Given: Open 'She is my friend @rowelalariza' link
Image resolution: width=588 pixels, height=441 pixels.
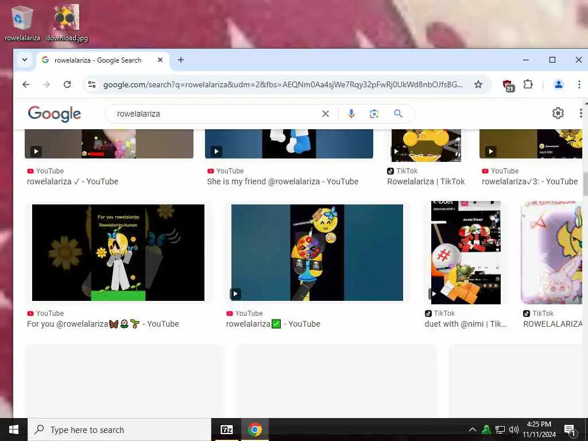Looking at the screenshot, I should [x=283, y=181].
